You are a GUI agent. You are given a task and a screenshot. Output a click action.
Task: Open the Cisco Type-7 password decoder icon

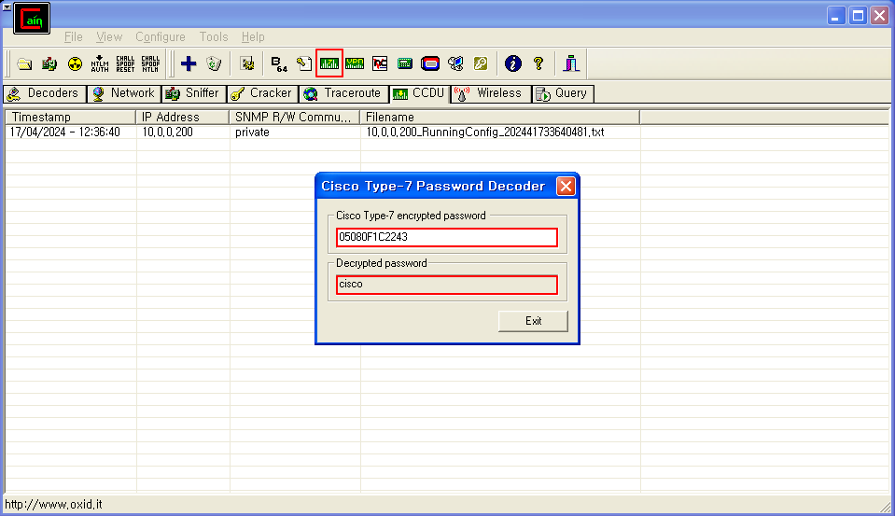point(329,63)
